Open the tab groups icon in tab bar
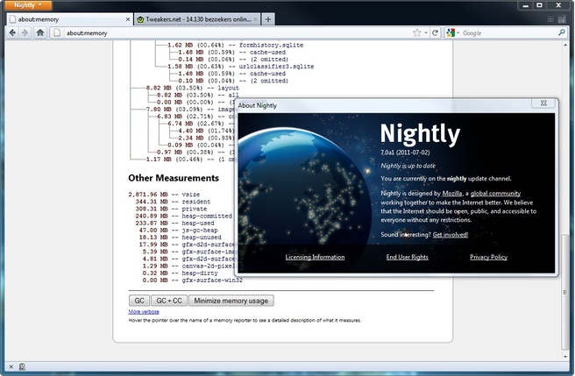The image size is (575, 376). tap(550, 19)
